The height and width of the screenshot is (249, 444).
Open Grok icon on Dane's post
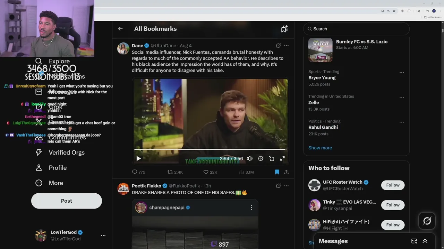coord(278,46)
